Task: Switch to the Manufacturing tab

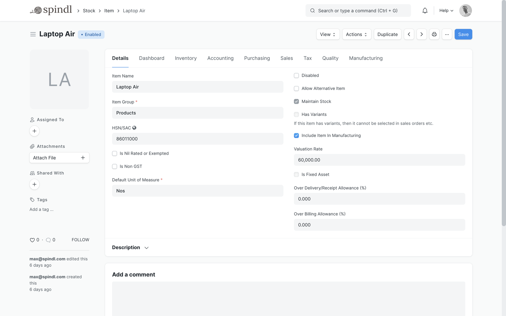Action: (x=365, y=58)
